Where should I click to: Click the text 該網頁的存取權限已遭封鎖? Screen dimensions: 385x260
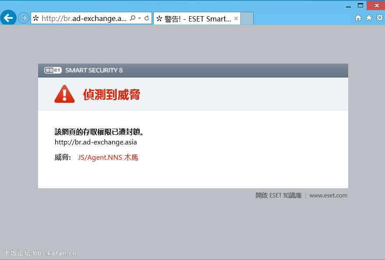click(x=98, y=132)
